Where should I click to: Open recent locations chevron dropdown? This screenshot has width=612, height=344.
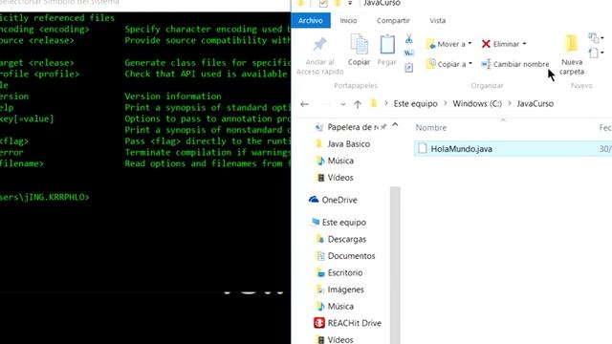click(342, 104)
